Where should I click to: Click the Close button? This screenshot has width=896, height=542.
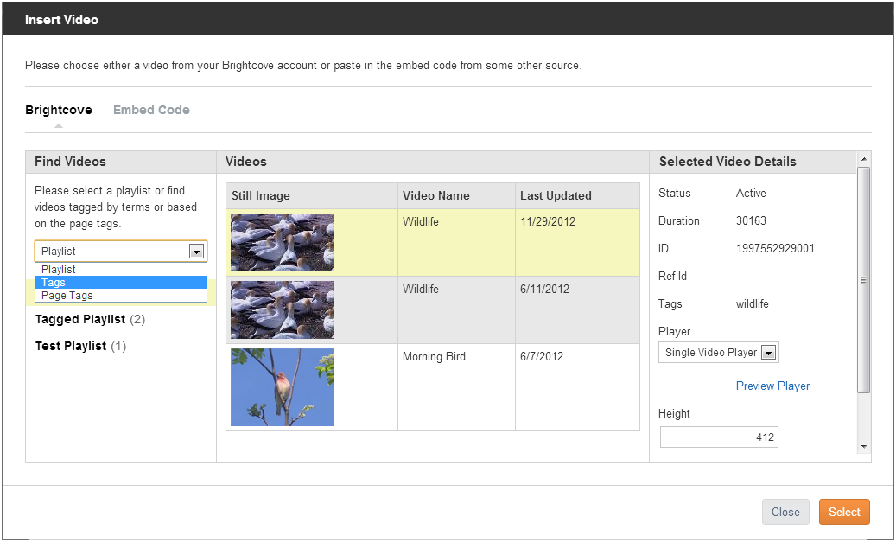[785, 512]
